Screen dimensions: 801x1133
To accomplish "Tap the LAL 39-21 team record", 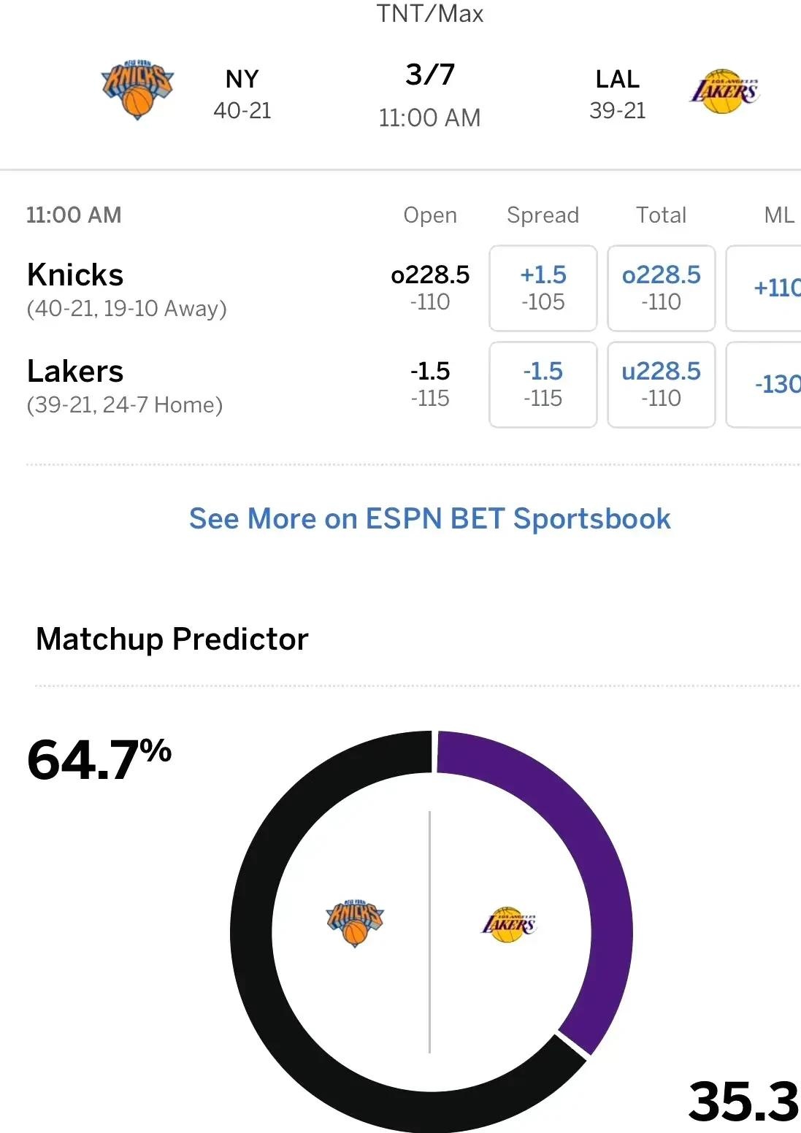I will coord(618,94).
